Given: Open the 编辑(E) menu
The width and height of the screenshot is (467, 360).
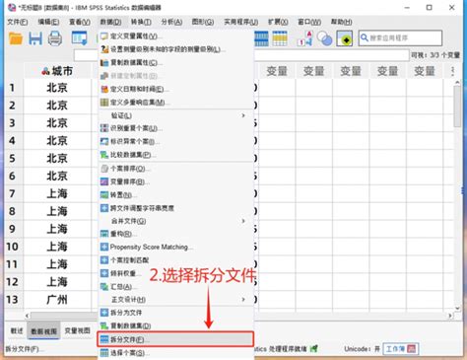Looking at the screenshot, I should pos(48,22).
